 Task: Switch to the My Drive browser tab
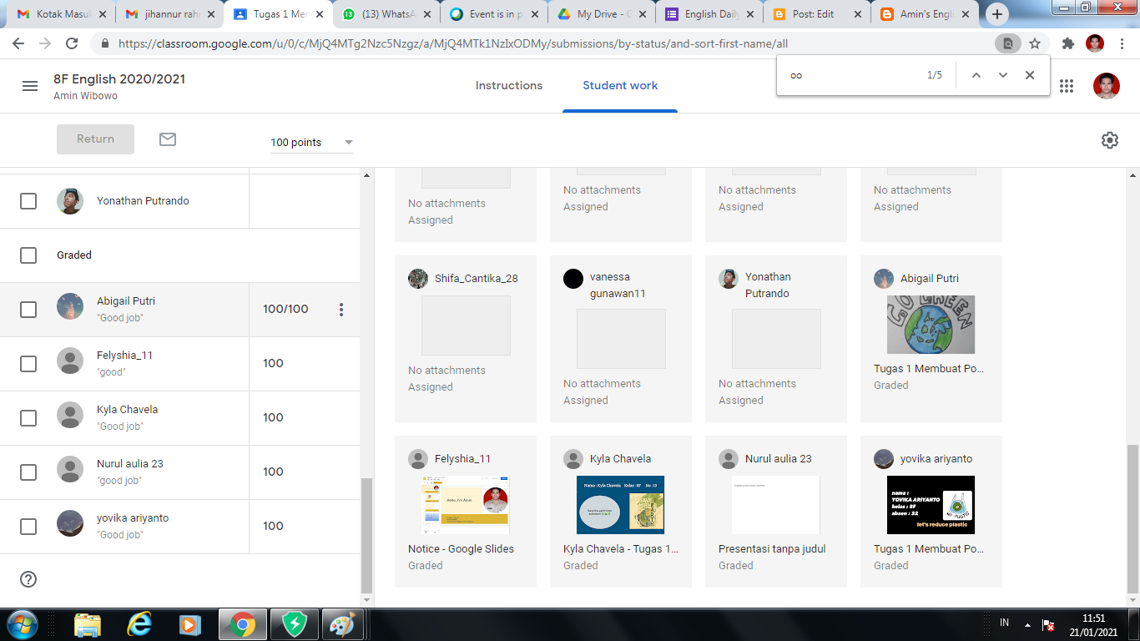(x=601, y=14)
